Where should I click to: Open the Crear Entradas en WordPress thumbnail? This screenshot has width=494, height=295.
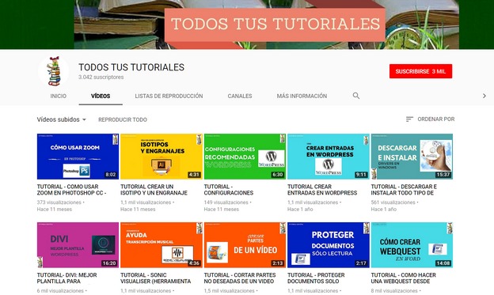[329, 157]
